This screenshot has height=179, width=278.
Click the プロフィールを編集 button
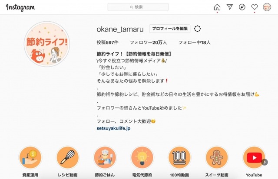coord(170,29)
